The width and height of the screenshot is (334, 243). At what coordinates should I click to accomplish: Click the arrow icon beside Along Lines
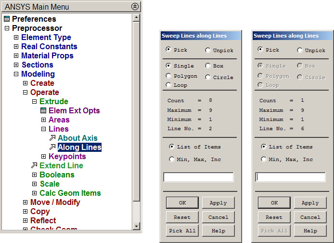(x=52, y=148)
